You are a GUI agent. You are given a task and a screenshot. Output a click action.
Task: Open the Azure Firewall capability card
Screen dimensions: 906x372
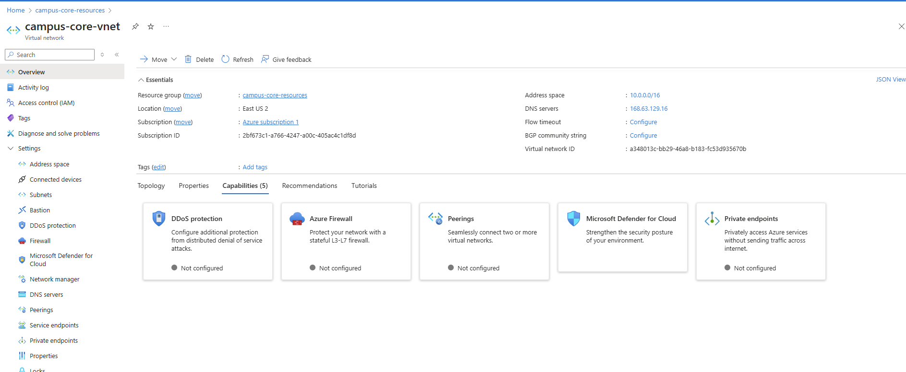[x=346, y=242]
